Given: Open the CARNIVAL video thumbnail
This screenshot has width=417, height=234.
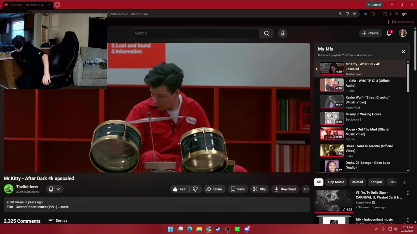Looking at the screenshot, I should [333, 201].
